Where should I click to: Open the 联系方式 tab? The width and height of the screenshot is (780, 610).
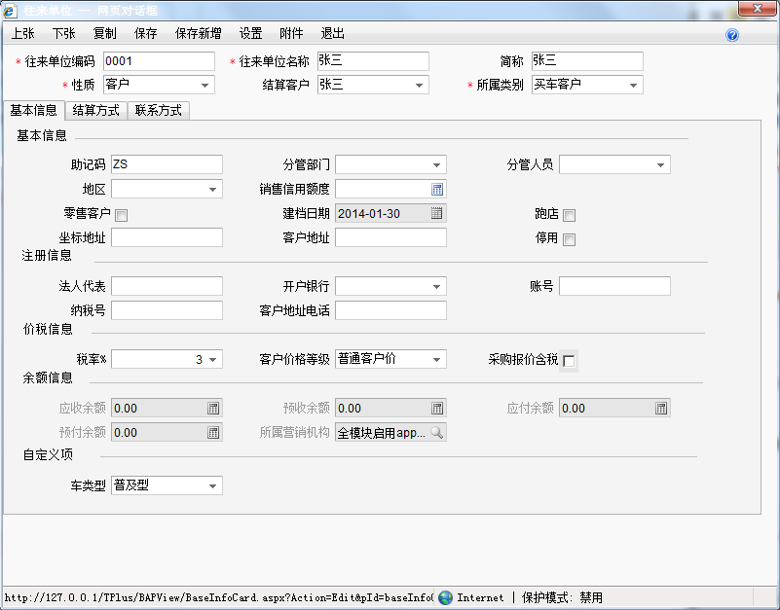point(158,110)
